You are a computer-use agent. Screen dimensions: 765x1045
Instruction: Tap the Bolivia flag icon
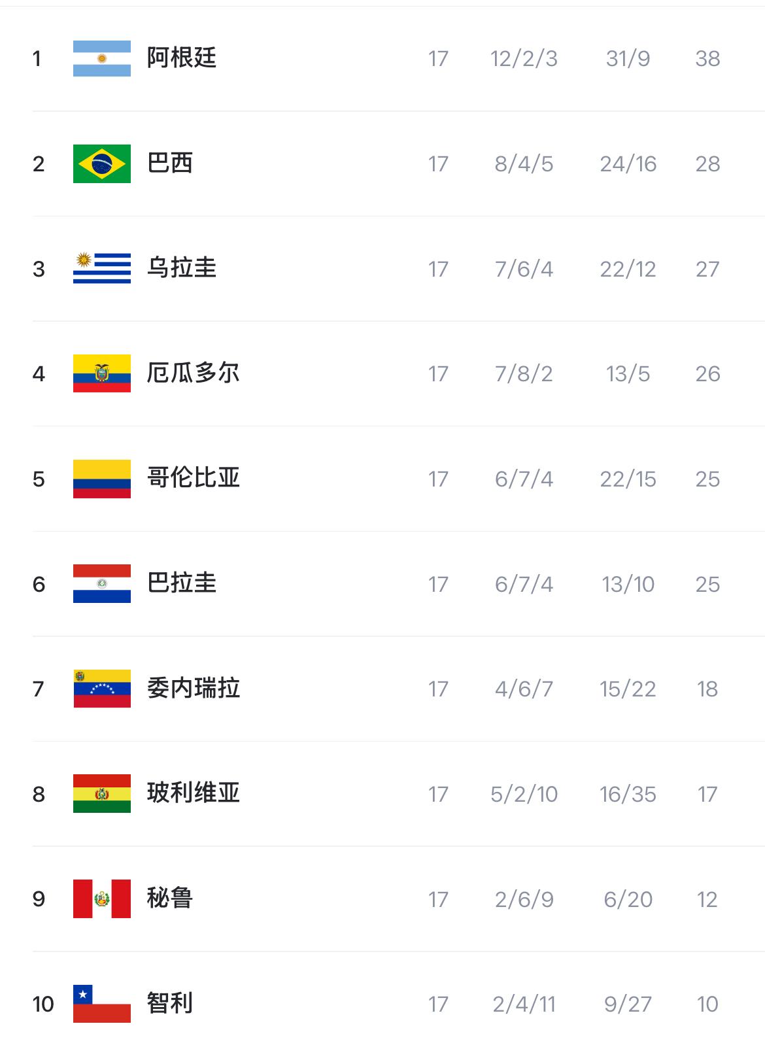pyautogui.click(x=102, y=794)
